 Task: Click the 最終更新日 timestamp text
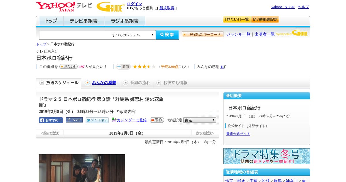pos(180,142)
